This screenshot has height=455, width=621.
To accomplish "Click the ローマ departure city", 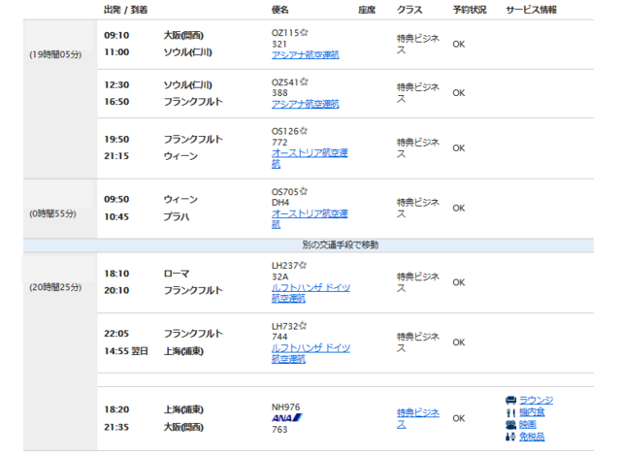I will tap(177, 274).
